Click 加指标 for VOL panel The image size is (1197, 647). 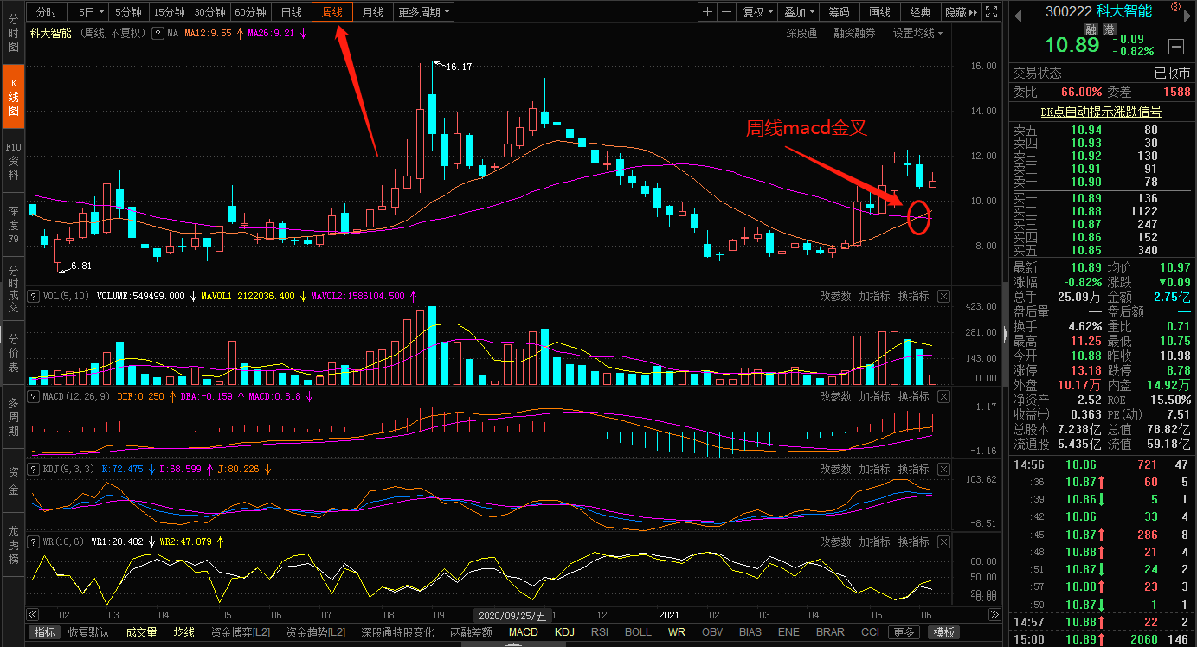click(x=874, y=296)
